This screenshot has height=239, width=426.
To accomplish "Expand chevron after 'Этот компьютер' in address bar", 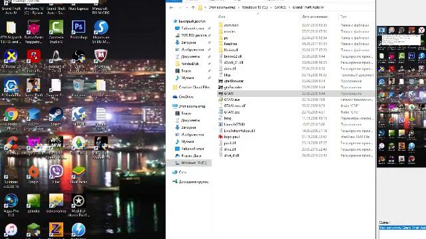I will coord(238,7).
